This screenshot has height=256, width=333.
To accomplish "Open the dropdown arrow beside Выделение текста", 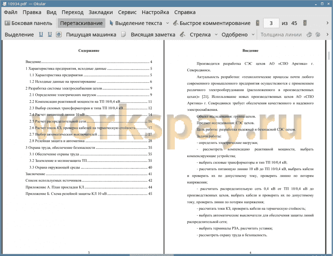I will tap(167, 23).
